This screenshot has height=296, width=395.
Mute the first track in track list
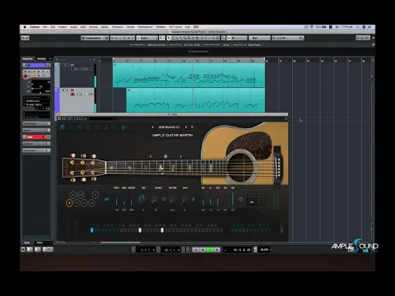[x=63, y=65]
